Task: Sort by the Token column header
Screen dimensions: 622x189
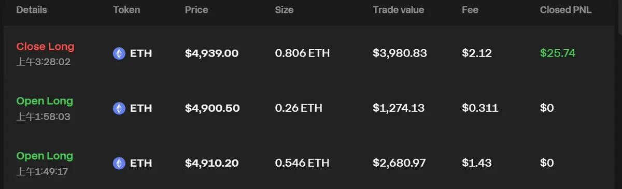Action: [126, 10]
